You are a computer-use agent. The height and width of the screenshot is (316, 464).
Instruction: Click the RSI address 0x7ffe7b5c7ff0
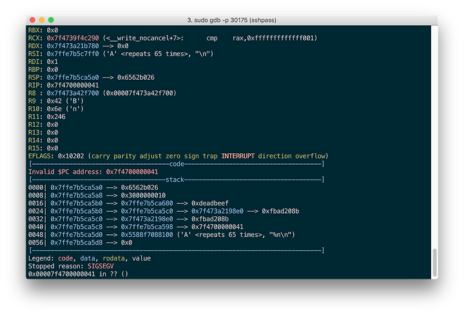73,54
